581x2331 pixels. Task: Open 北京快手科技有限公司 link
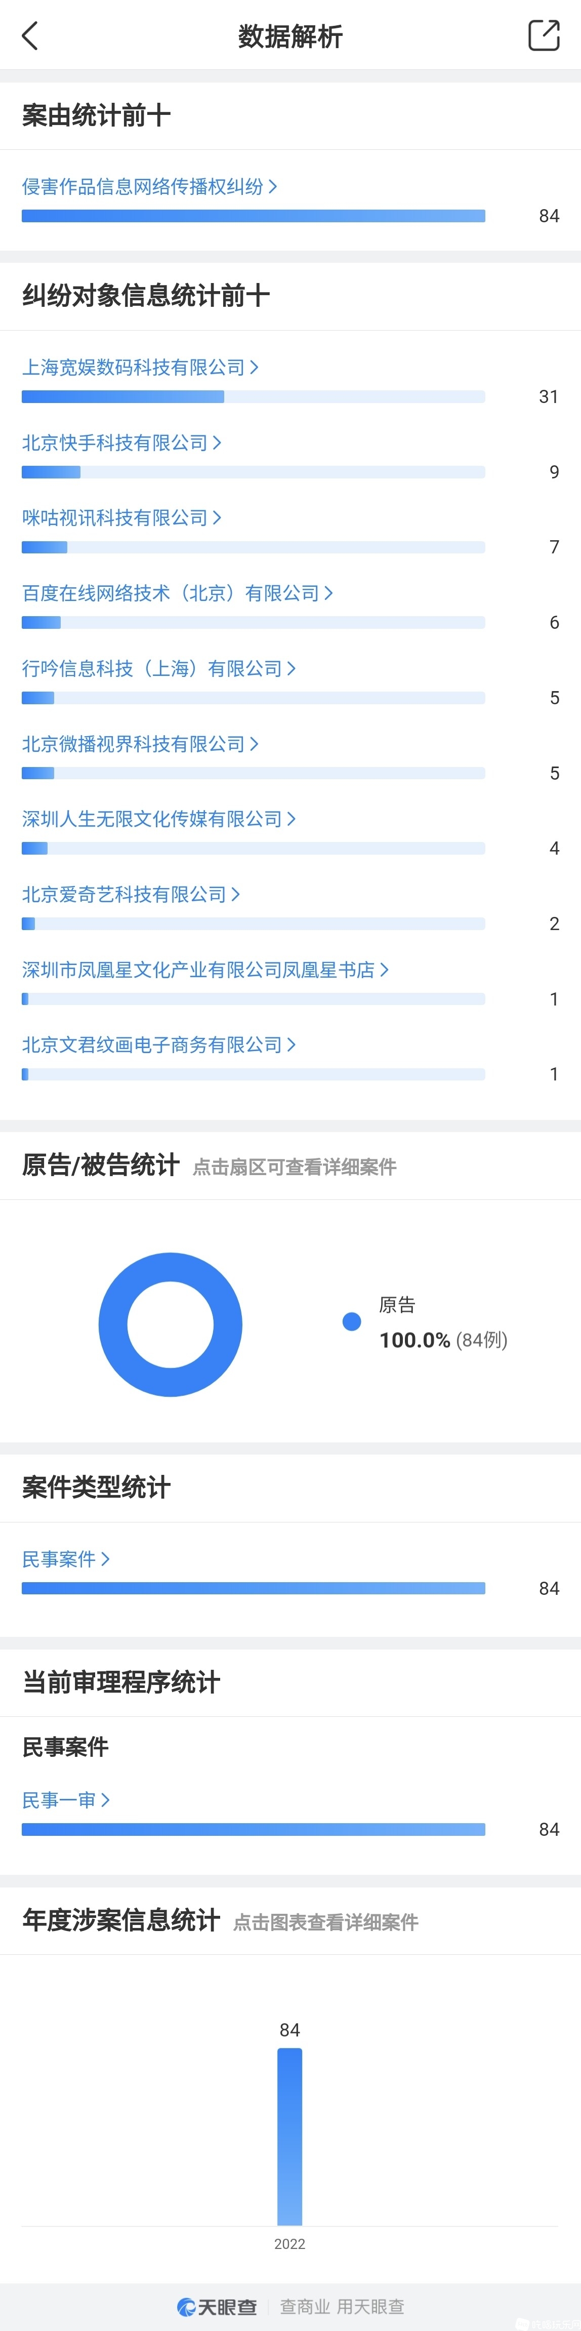click(116, 443)
